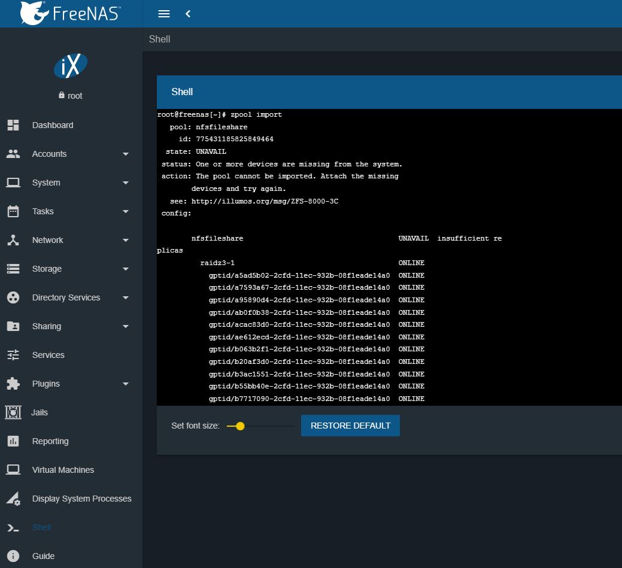Open Virtual Machines section
This screenshot has width=622, height=568.
tap(63, 470)
